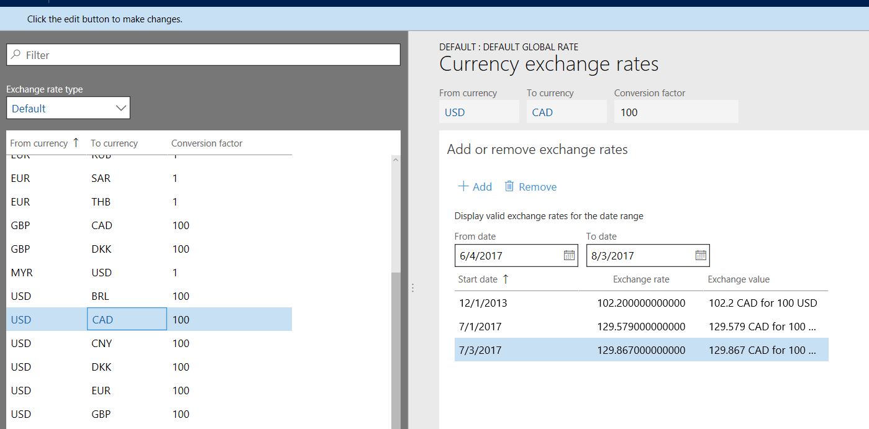Click the Filter text field
Viewport: 869px width, 429px height.
coord(211,55)
